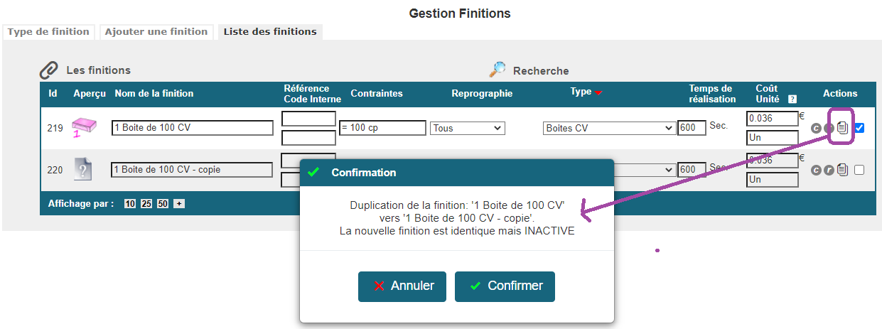Click the 'r' action icon in row 220
The image size is (882, 329).
pyautogui.click(x=829, y=171)
